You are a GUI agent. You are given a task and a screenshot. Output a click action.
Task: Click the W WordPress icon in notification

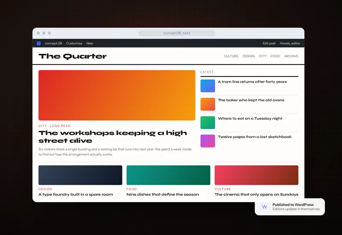coord(264,207)
